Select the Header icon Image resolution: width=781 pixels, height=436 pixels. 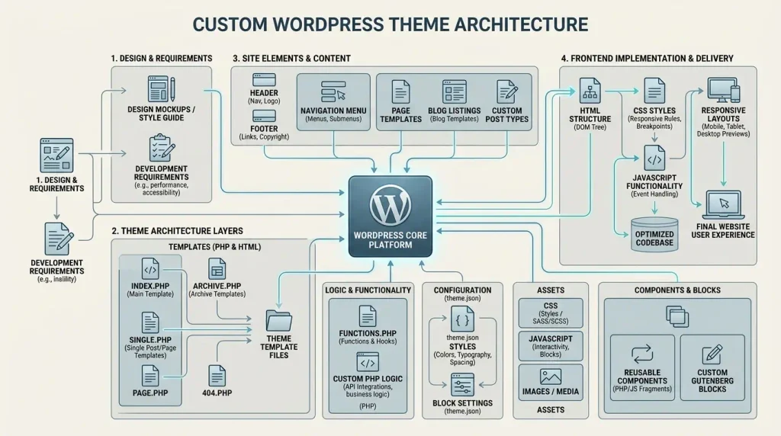(264, 80)
